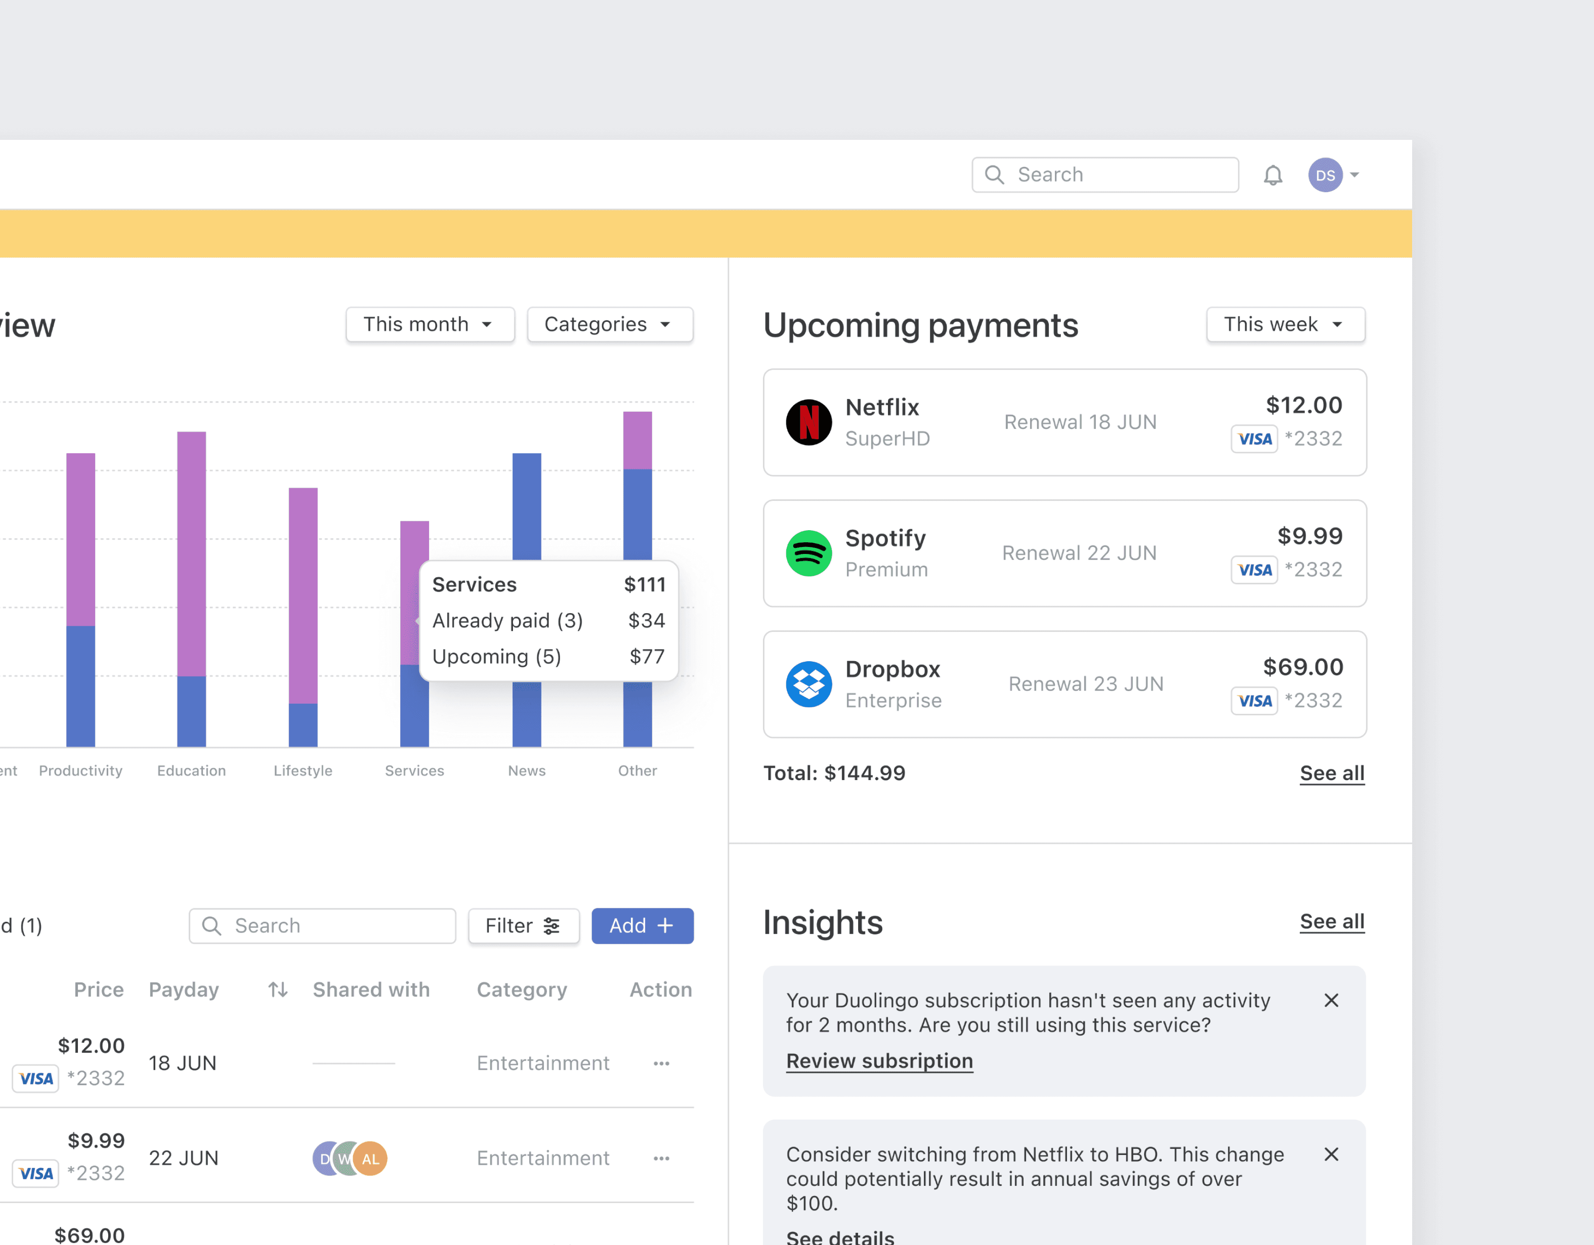This screenshot has height=1245, width=1594.
Task: Open the This week dropdown
Action: 1284,324
